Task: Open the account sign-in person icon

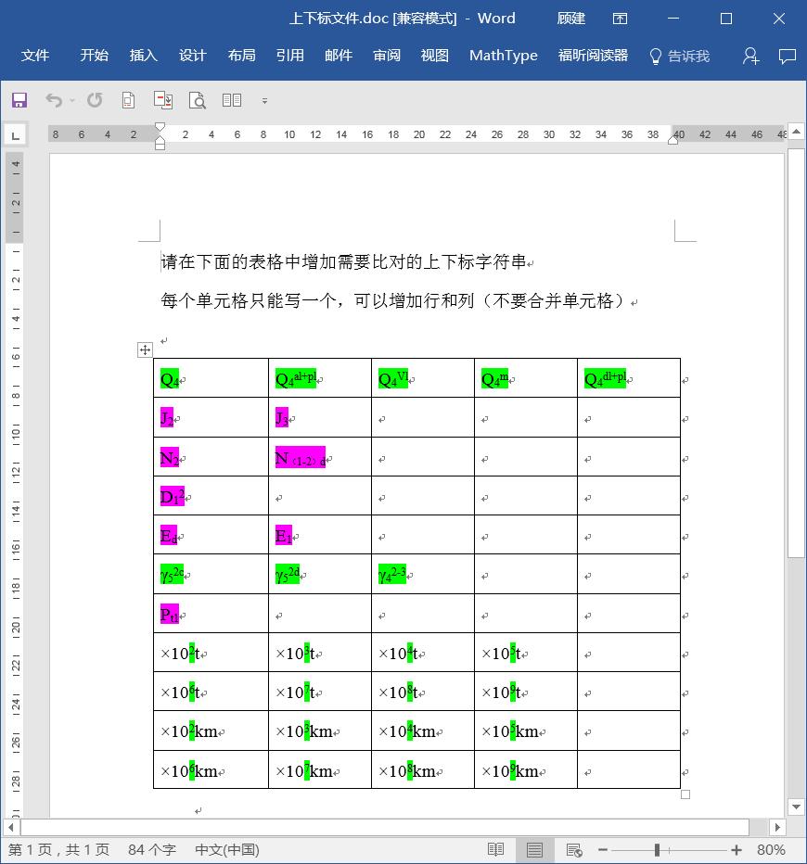Action: (750, 57)
